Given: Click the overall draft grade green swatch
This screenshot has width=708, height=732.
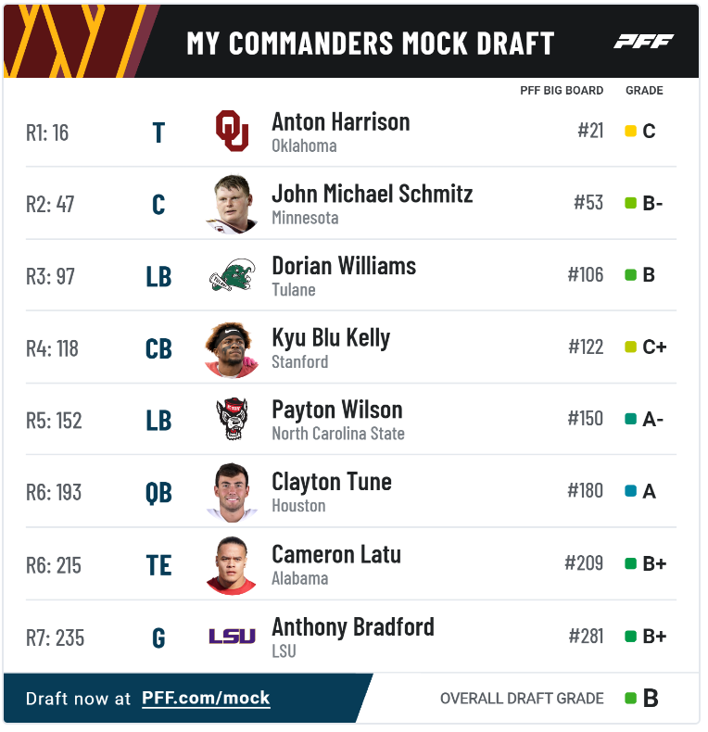Looking at the screenshot, I should 630,699.
